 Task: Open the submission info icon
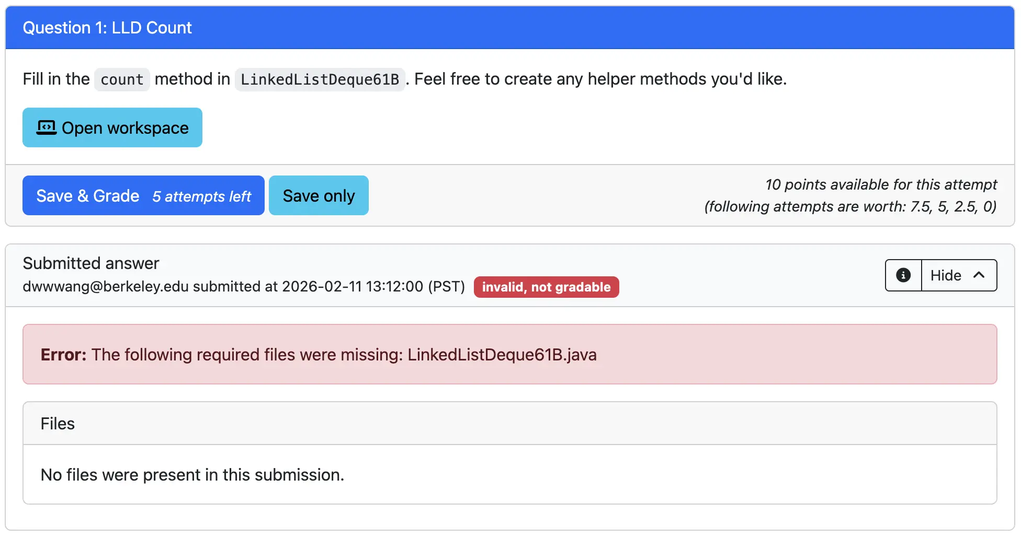click(903, 275)
